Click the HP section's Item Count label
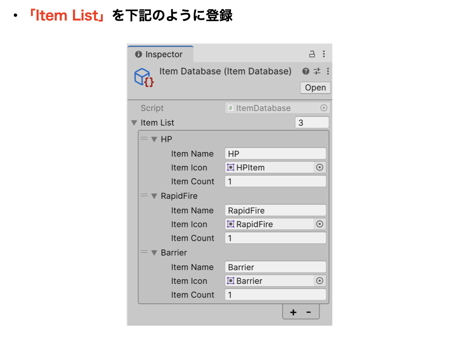The height and width of the screenshot is (344, 459). click(193, 181)
